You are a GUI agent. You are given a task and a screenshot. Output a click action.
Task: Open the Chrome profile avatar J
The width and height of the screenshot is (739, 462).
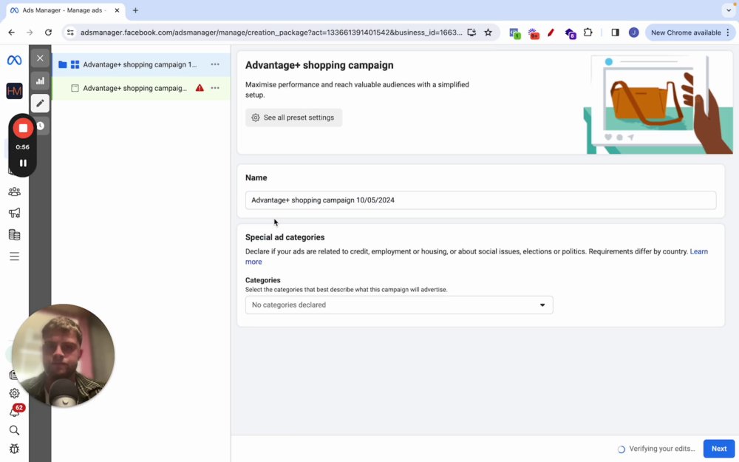633,33
